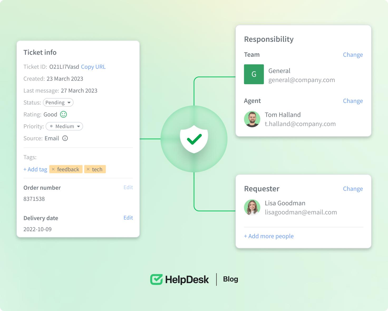Click the green smiley rating icon

tap(64, 114)
